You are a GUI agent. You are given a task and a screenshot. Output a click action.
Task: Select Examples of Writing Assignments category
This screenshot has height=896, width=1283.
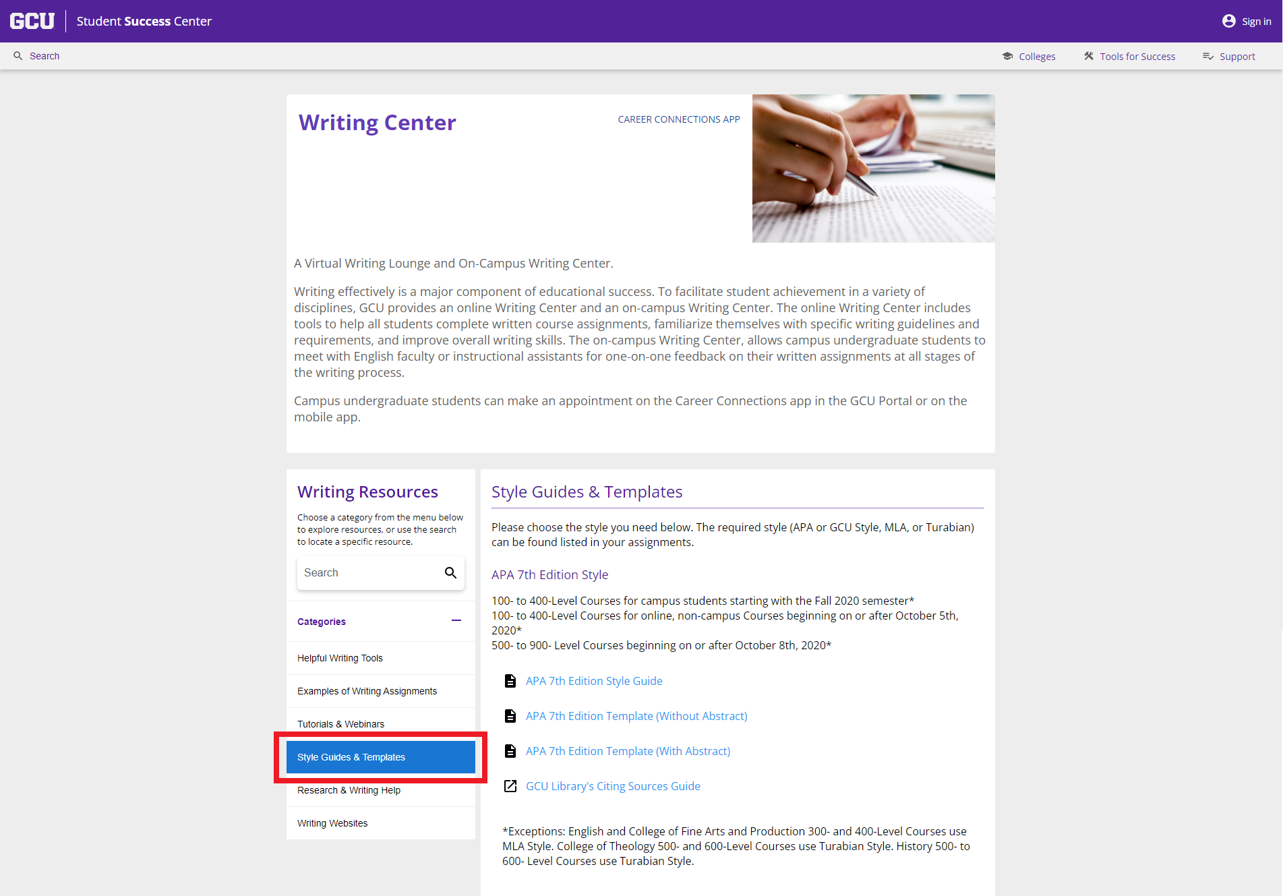(381, 691)
